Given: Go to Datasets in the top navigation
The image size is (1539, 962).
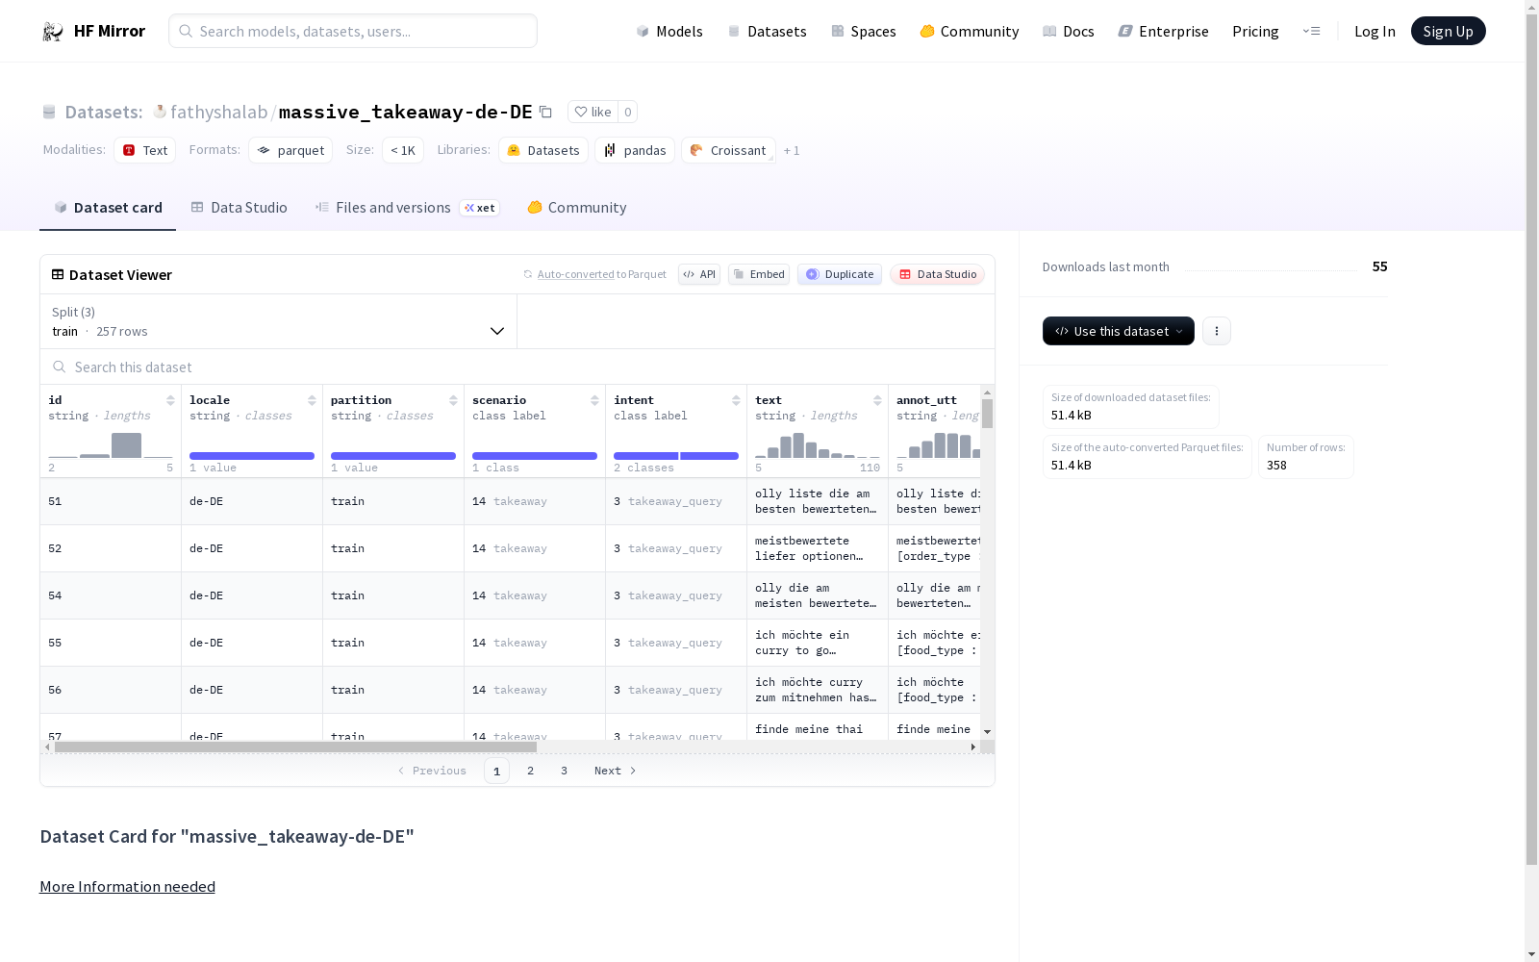Looking at the screenshot, I should tap(767, 31).
